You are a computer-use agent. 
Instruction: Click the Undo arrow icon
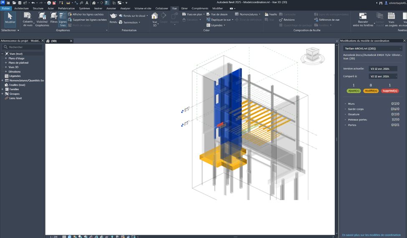pos(33,3)
